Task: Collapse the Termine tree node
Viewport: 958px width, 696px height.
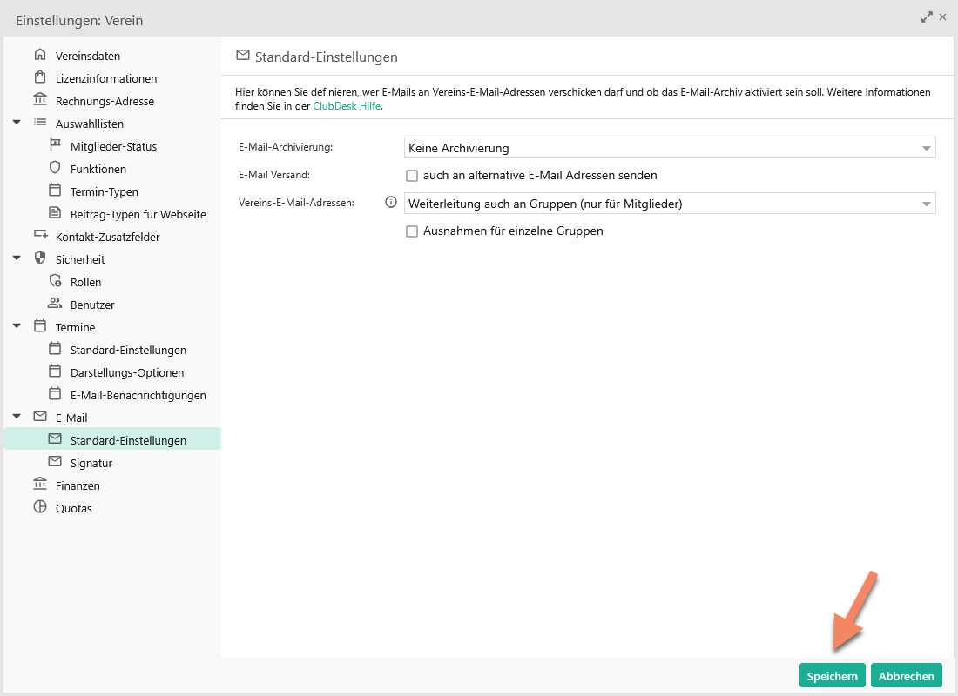Action: [17, 326]
